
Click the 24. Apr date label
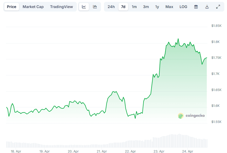188,151
